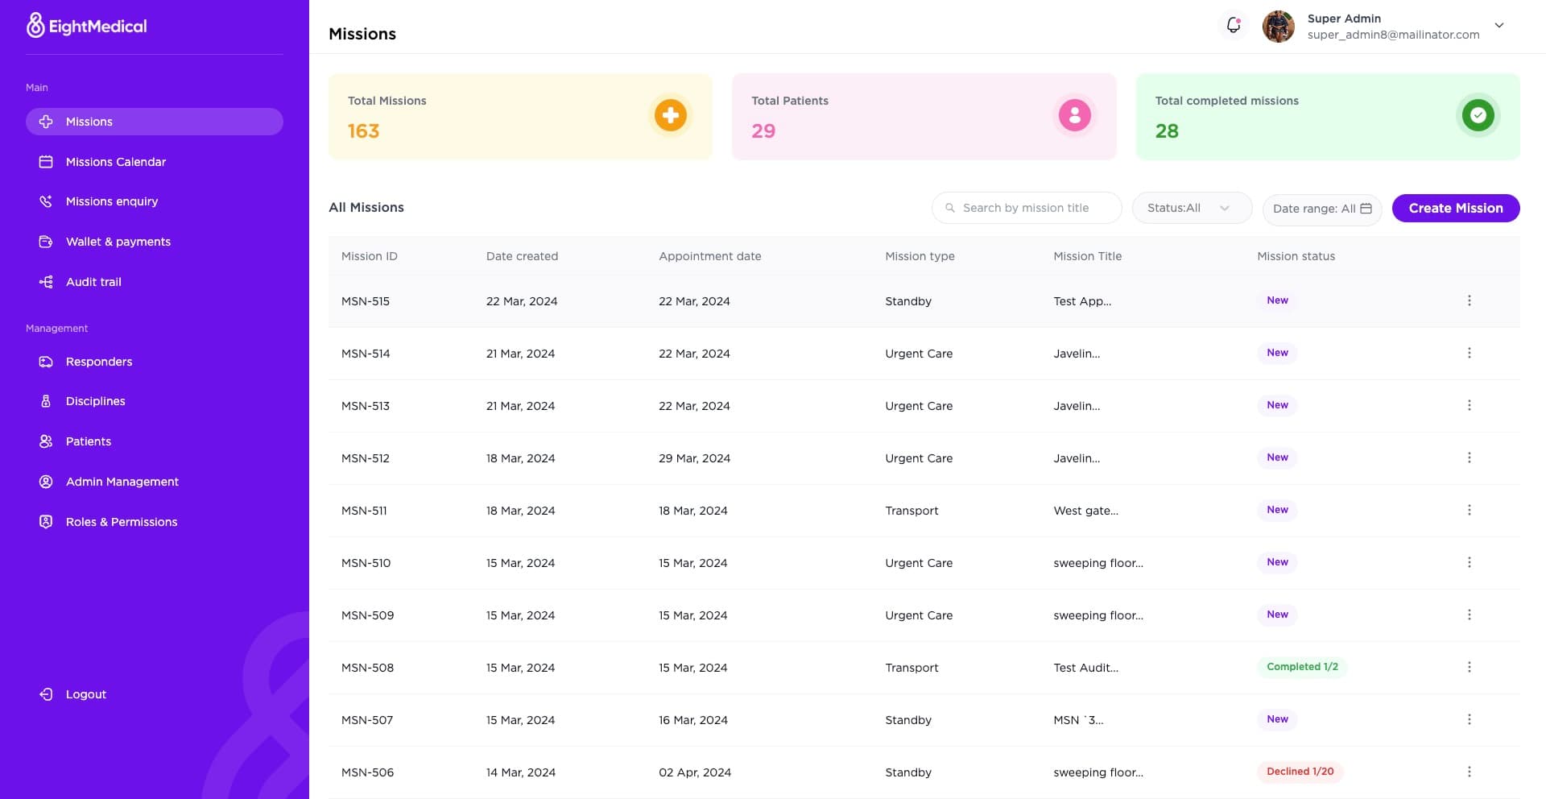Select mission ID MSN-514
The width and height of the screenshot is (1546, 799).
pyautogui.click(x=366, y=354)
